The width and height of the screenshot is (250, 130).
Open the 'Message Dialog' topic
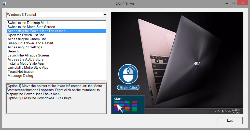click(x=57, y=76)
